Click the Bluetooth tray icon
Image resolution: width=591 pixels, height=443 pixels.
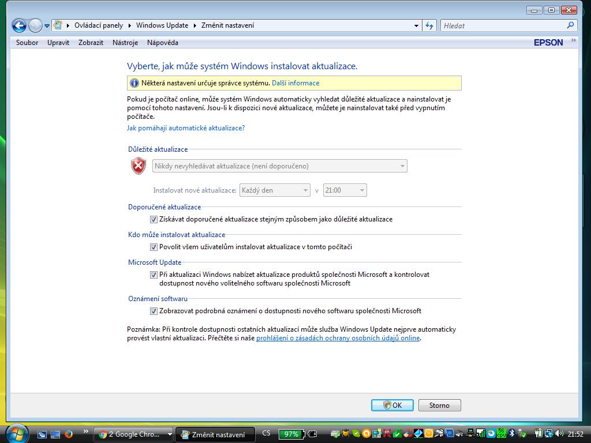pyautogui.click(x=512, y=434)
